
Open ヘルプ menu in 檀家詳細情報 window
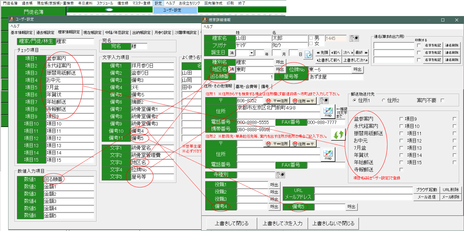[208, 27]
